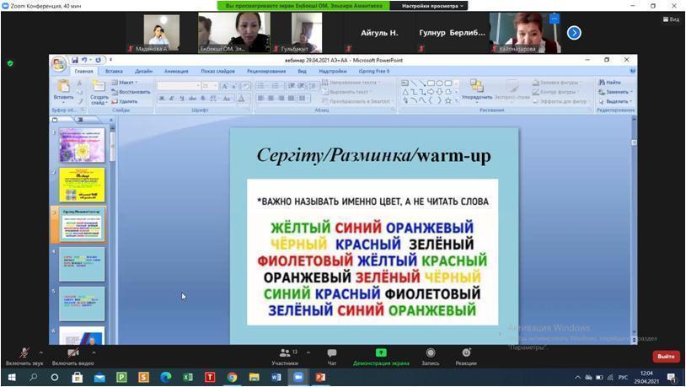686x387 pixels.
Task: Open Microsoft Edge from the taskbar
Action: tap(166, 377)
